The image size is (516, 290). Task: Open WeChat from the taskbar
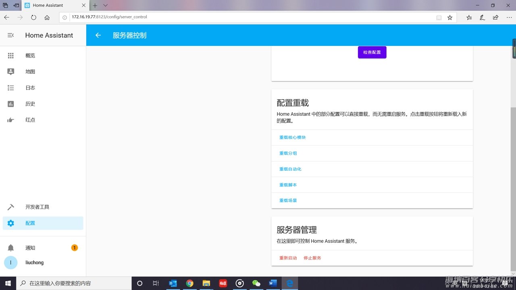pyautogui.click(x=256, y=283)
